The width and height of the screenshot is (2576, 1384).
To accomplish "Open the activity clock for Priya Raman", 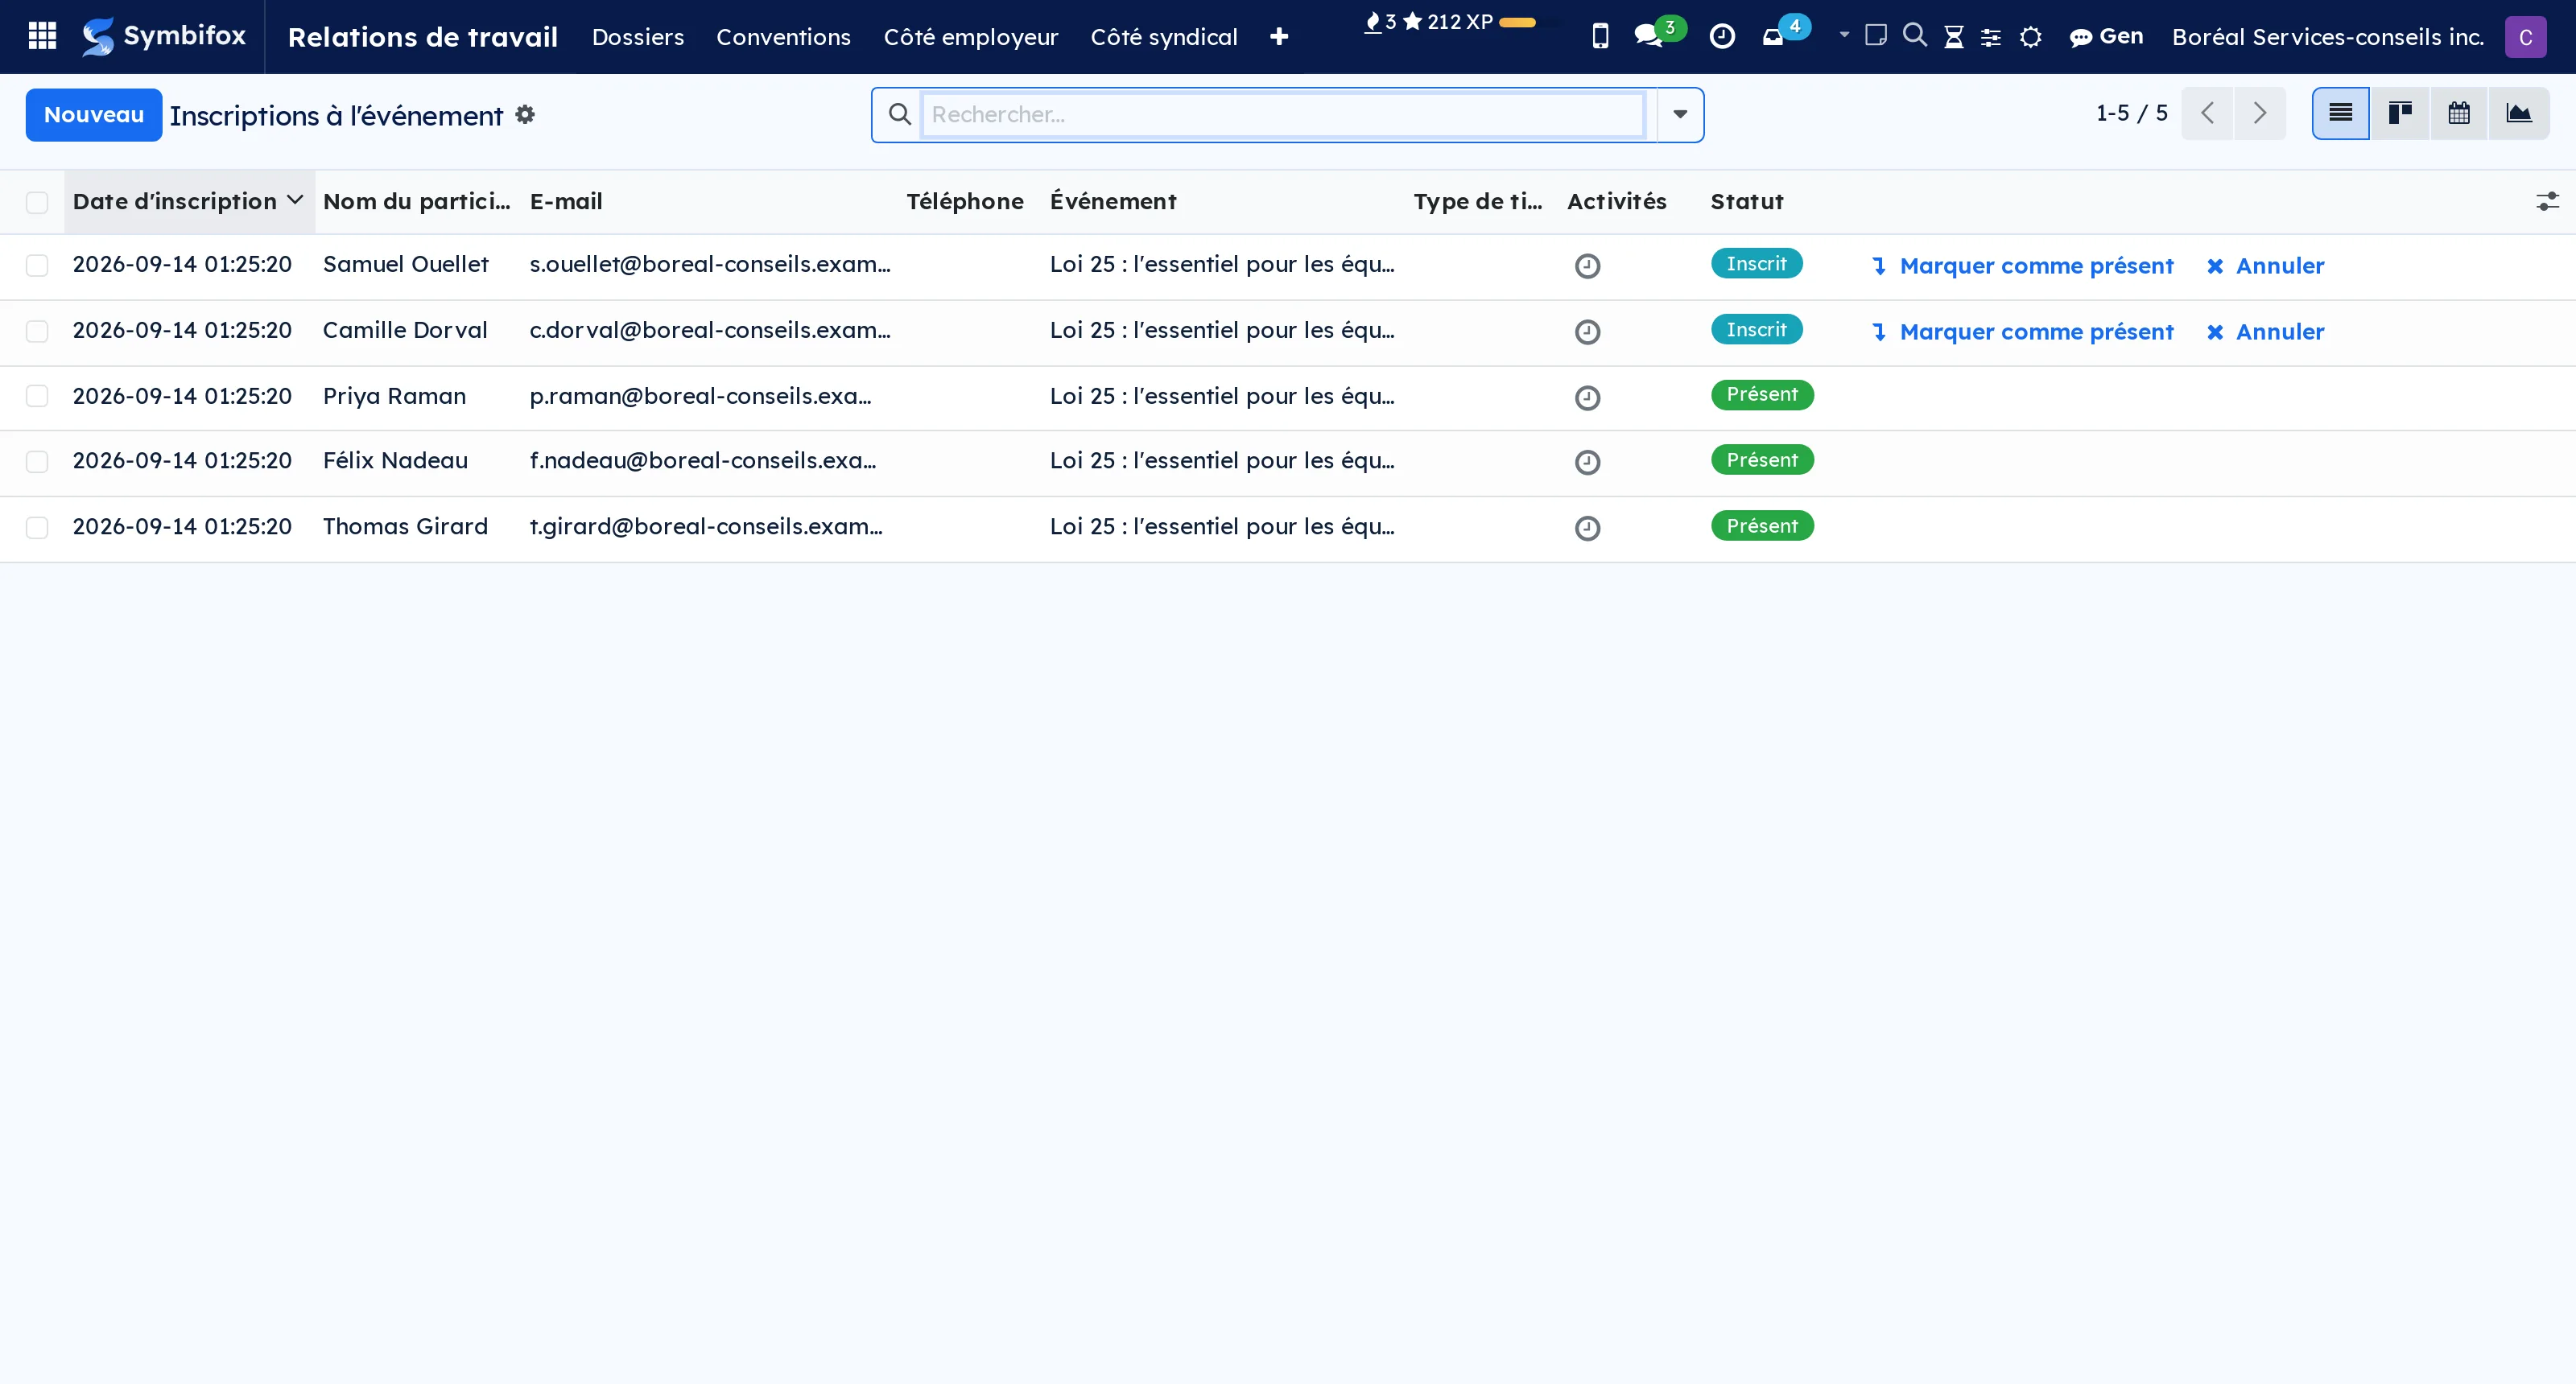I will pyautogui.click(x=1587, y=397).
